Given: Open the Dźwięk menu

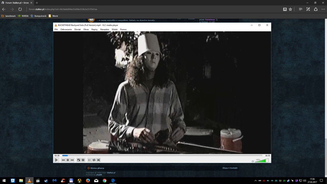Looking at the screenshot, I should click(x=78, y=29).
